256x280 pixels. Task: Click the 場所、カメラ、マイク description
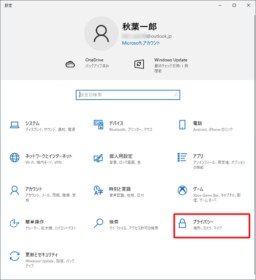tap(207, 228)
